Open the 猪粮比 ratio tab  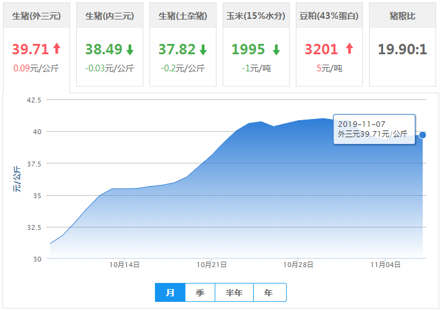403,16
